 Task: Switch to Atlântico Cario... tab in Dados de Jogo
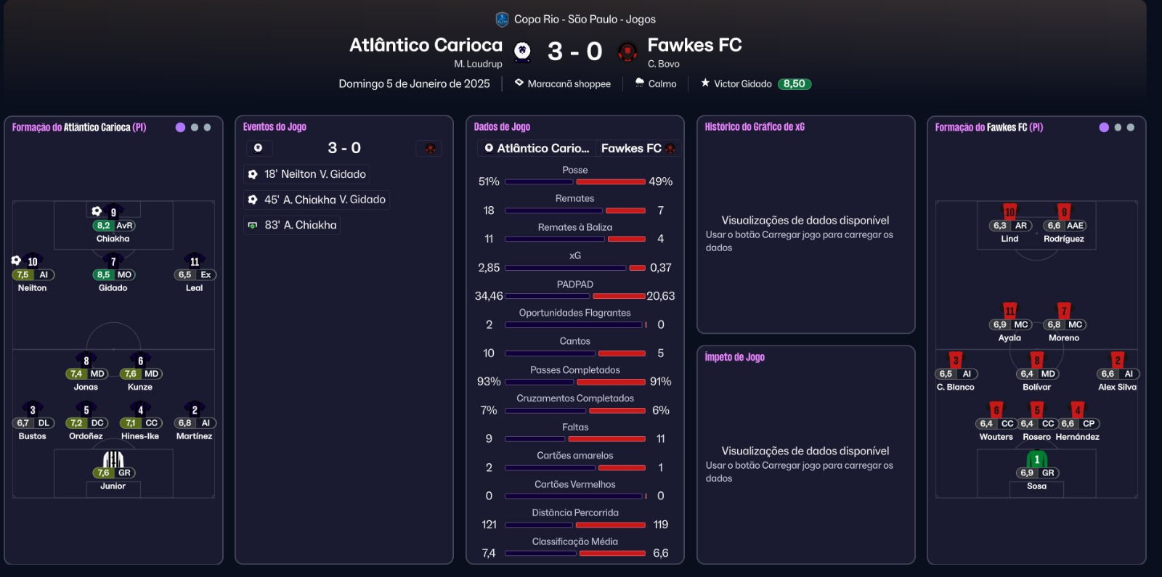point(536,148)
